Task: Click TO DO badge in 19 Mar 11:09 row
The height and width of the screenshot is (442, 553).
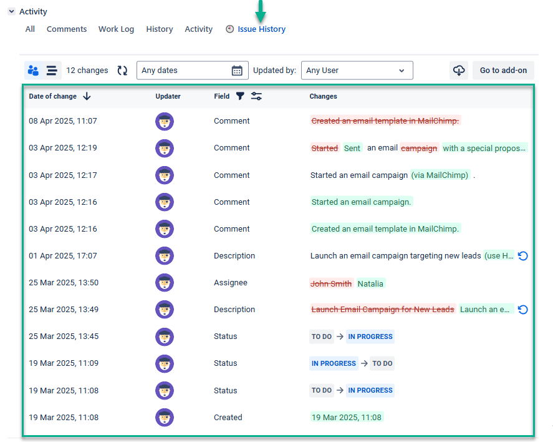Action: [382, 363]
